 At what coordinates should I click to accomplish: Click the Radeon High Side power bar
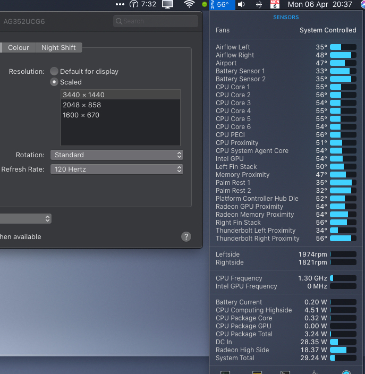pyautogui.click(x=343, y=350)
